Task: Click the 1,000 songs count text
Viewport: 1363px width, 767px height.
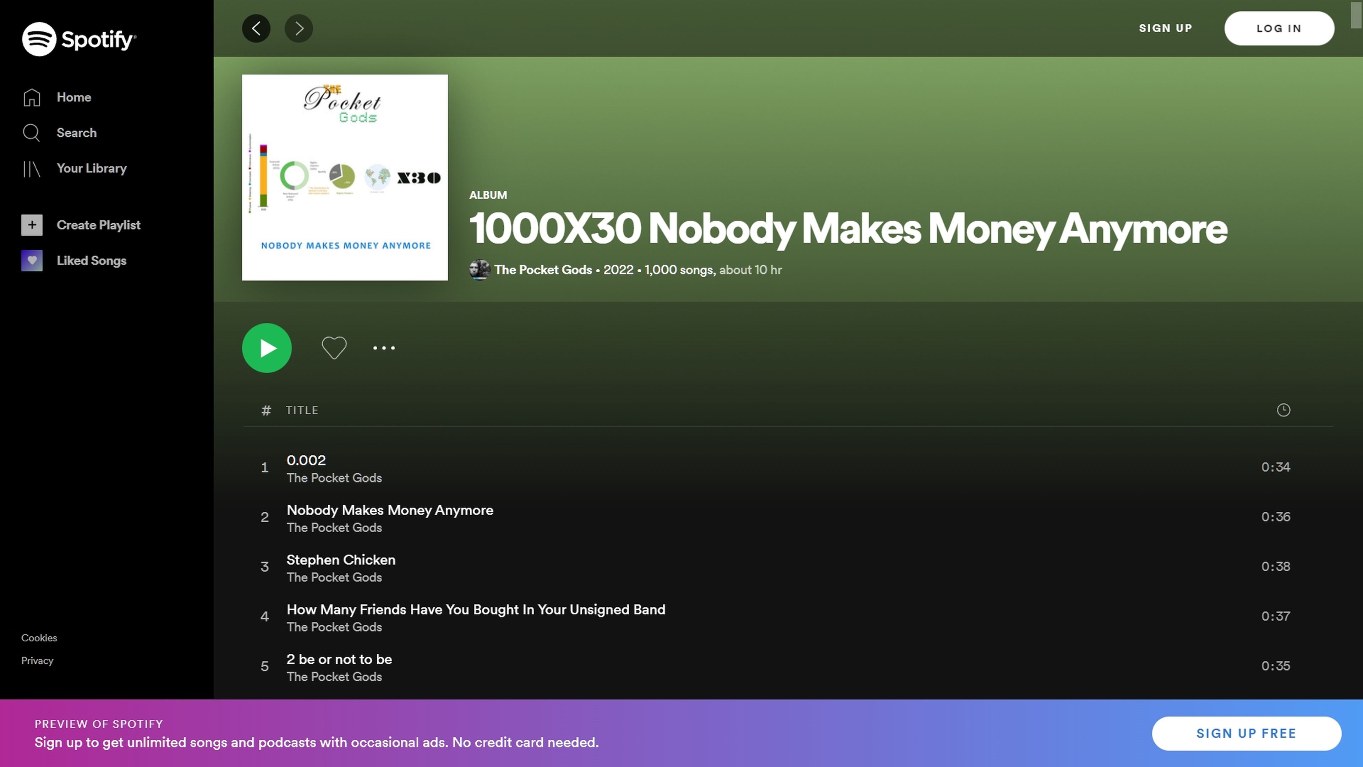Action: (x=680, y=270)
